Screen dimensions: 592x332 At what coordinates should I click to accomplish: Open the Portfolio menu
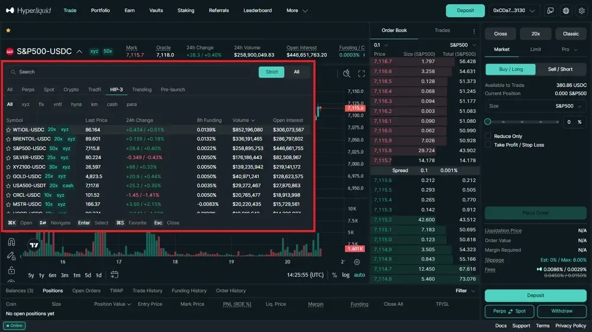101,11
